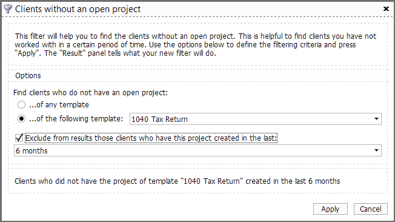
Task: Click the filter description paragraph text
Action: [x=195, y=45]
